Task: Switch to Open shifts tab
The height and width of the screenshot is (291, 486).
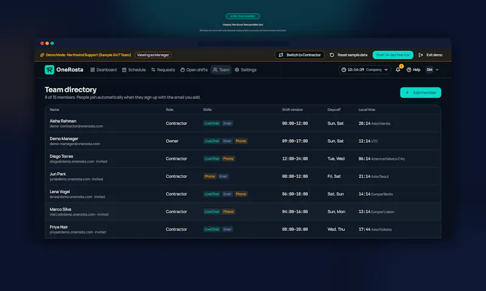Action: click(194, 70)
